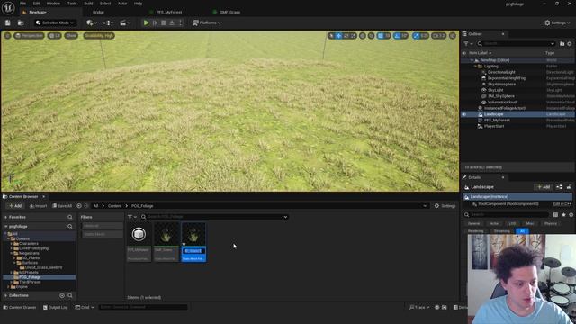Click the Outliner create folder icon
Image resolution: width=576 pixels, height=324 pixels.
562,44
